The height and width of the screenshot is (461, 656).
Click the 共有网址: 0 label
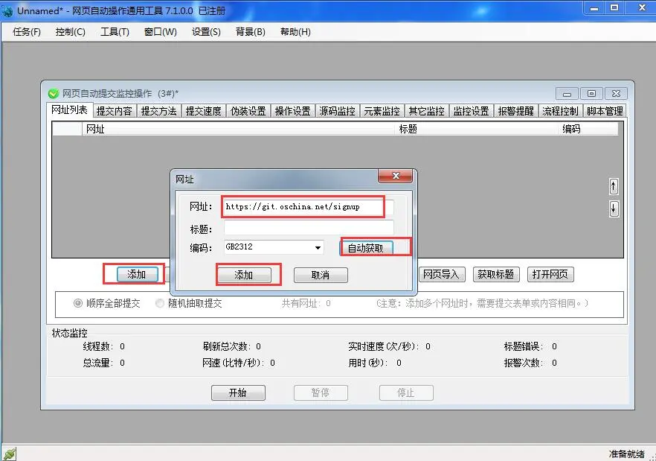click(x=306, y=303)
